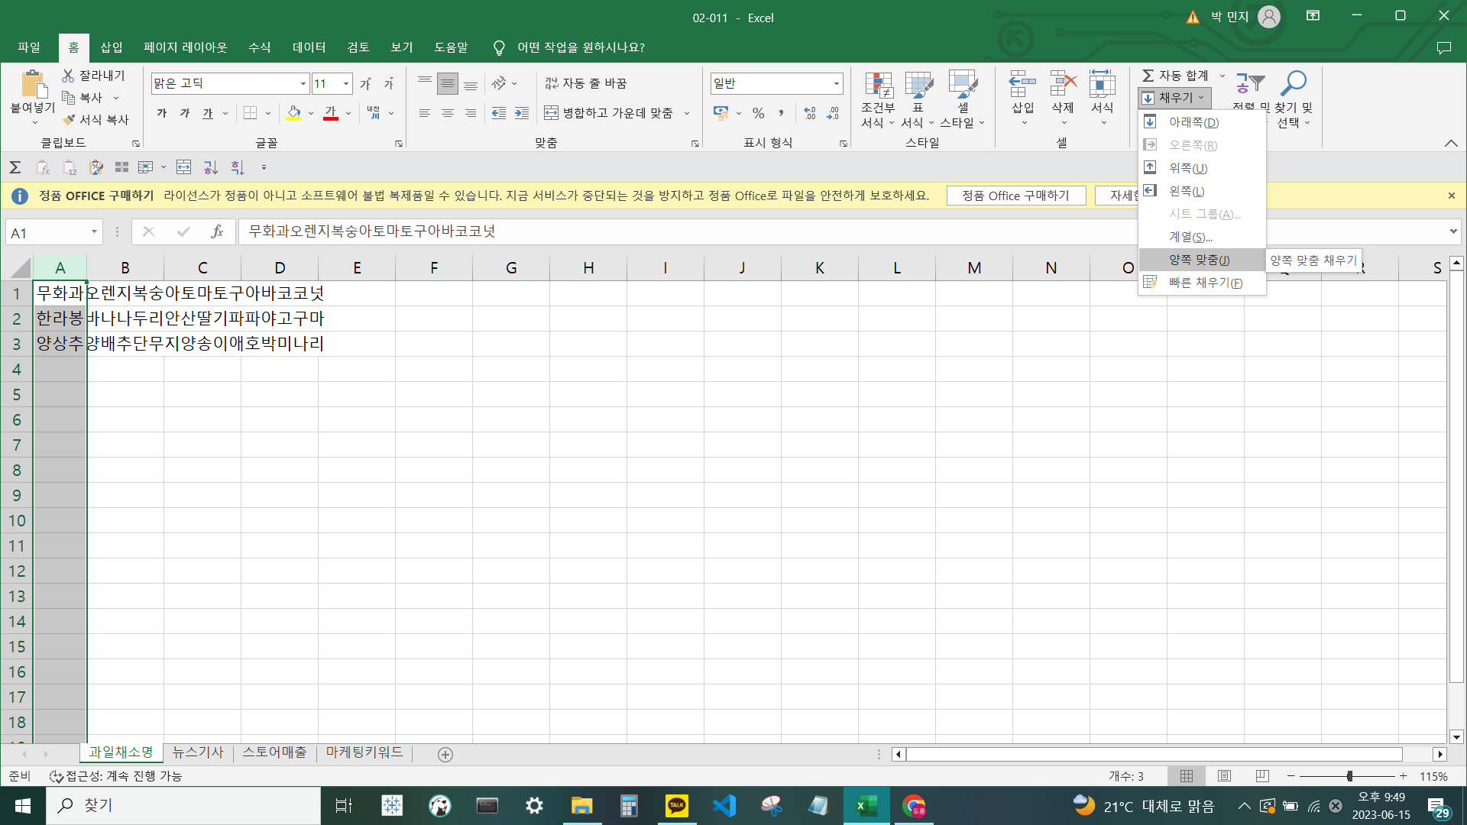The image size is (1467, 825).
Task: Click cell A2 containing 한라봉
Action: (60, 319)
